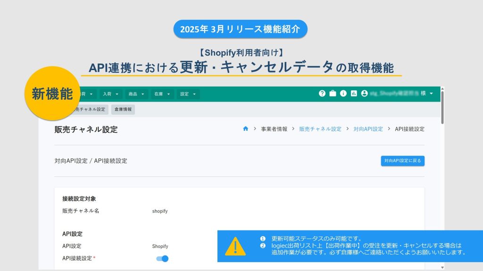Screen dimensions: 483x271
Task: Click the capitalized Shopify API setting value
Action: [x=160, y=246]
